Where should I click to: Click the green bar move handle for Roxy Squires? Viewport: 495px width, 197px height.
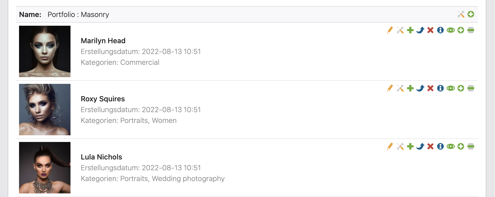click(x=471, y=88)
